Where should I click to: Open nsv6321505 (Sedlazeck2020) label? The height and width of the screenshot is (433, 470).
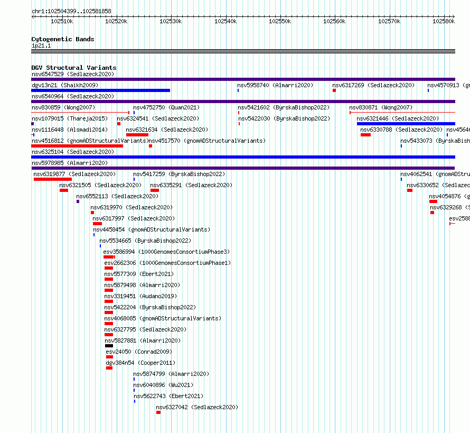100,185
